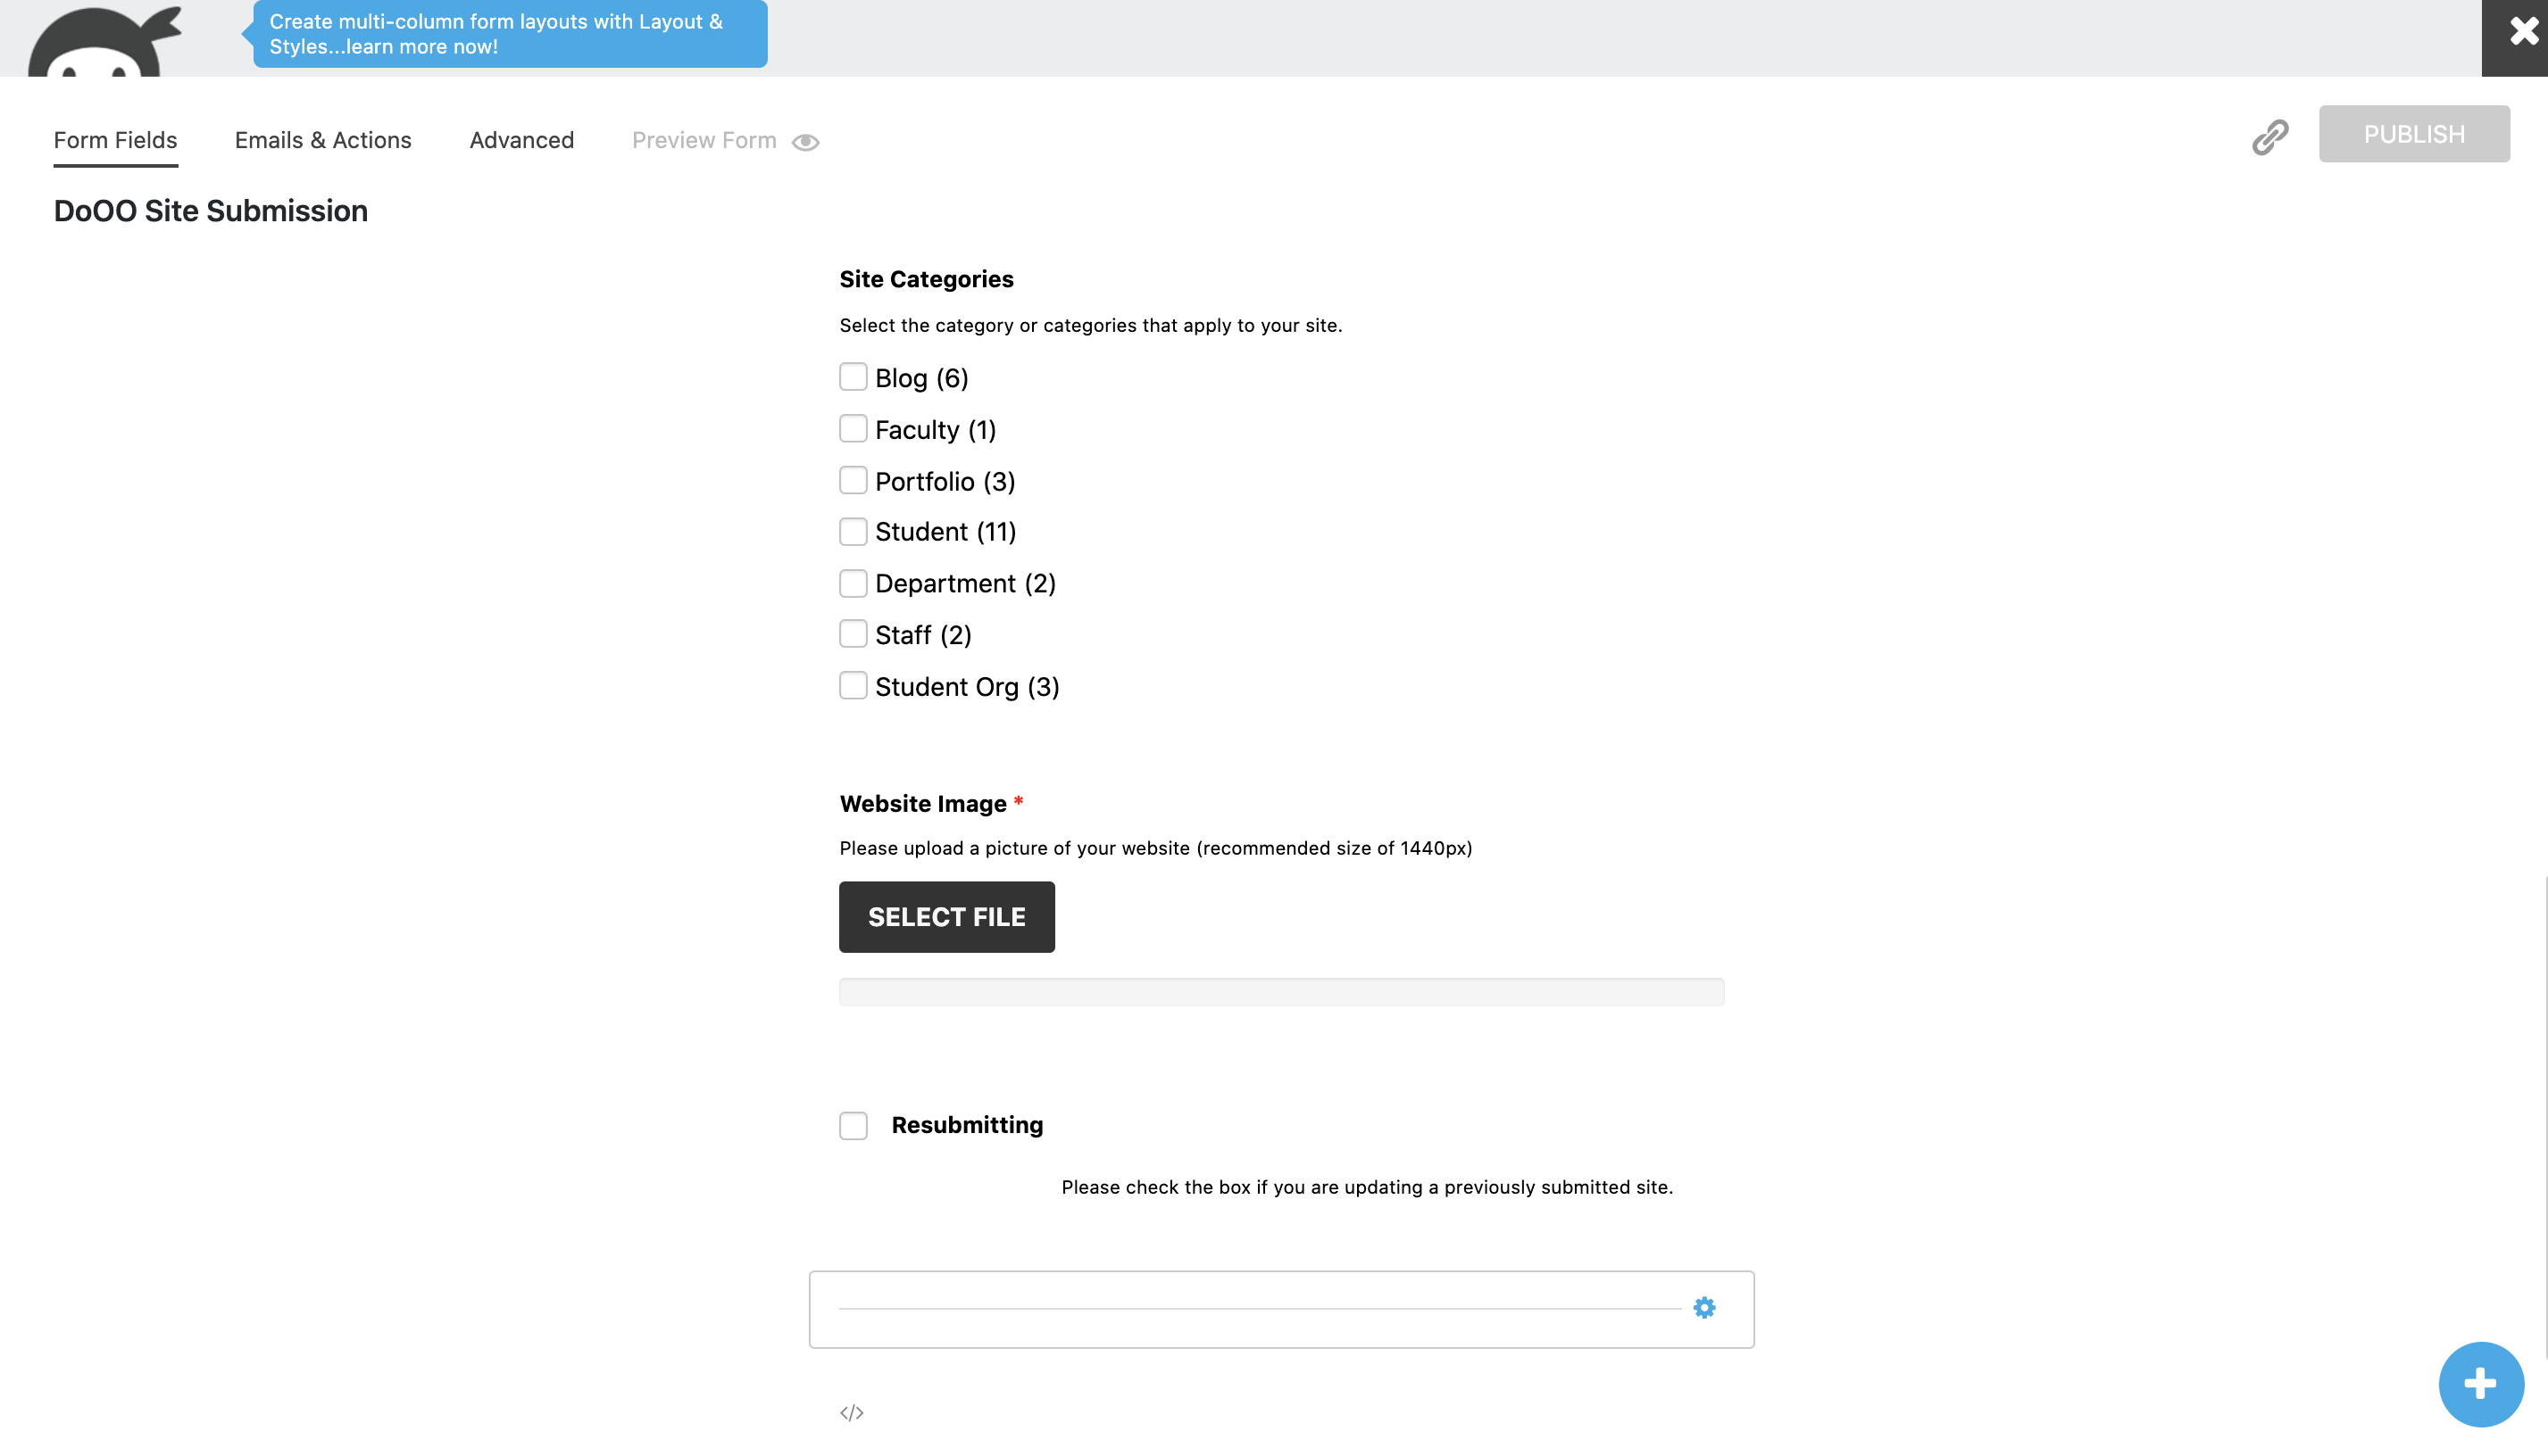Click the Preview Form eye icon
The width and height of the screenshot is (2548, 1456).
point(805,142)
